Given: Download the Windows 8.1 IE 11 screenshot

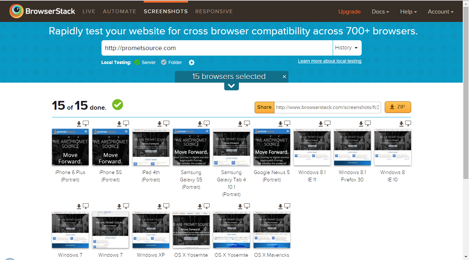Looking at the screenshot, I should coord(321,124).
